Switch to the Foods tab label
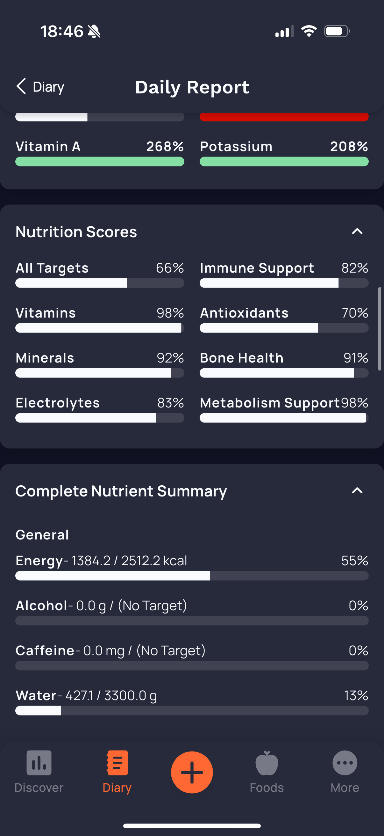Screen dimensions: 384x836 [267, 788]
